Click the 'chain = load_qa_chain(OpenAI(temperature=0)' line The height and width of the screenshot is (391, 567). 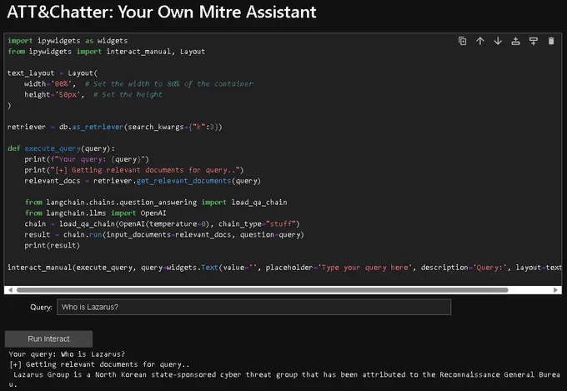pos(162,224)
